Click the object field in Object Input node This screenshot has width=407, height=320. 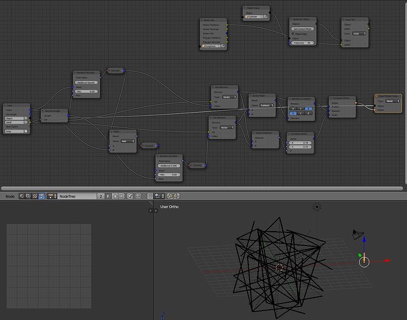[254, 17]
